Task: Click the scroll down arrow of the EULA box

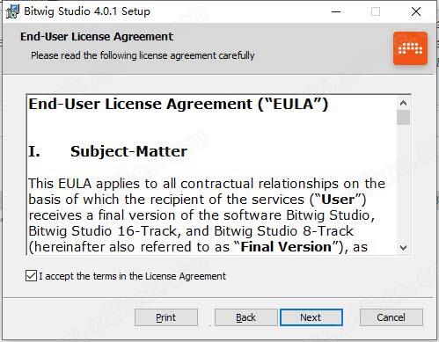Action: (403, 248)
